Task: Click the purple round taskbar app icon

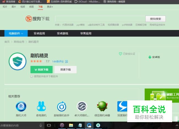Action: pyautogui.click(x=62, y=125)
